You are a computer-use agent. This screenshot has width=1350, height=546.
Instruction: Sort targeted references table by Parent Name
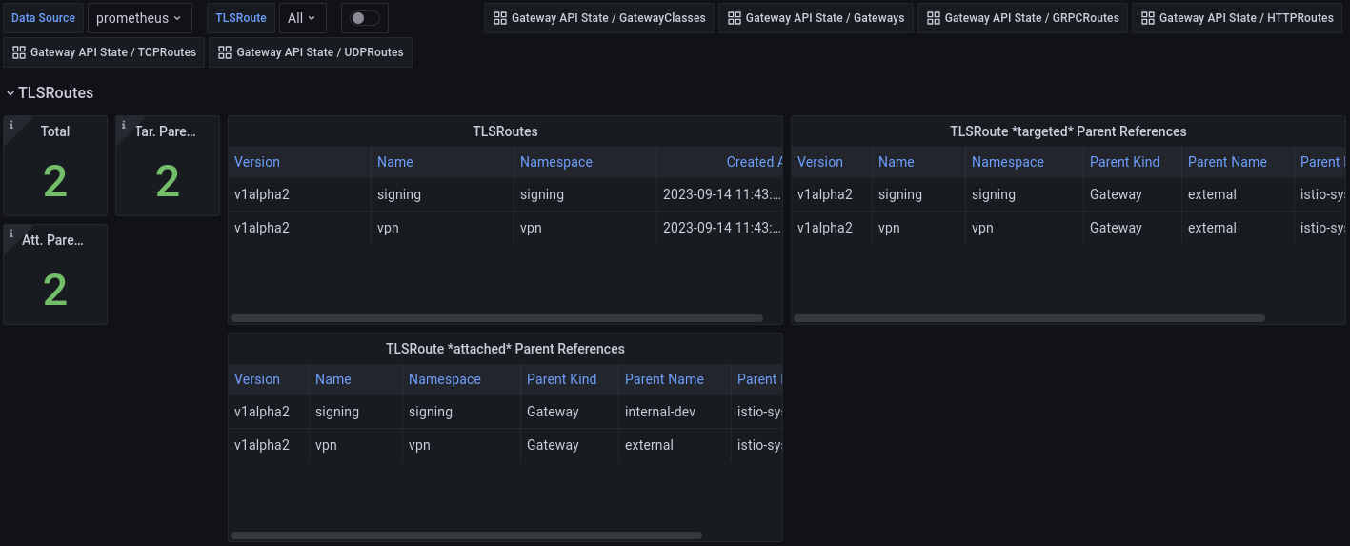(x=1227, y=162)
